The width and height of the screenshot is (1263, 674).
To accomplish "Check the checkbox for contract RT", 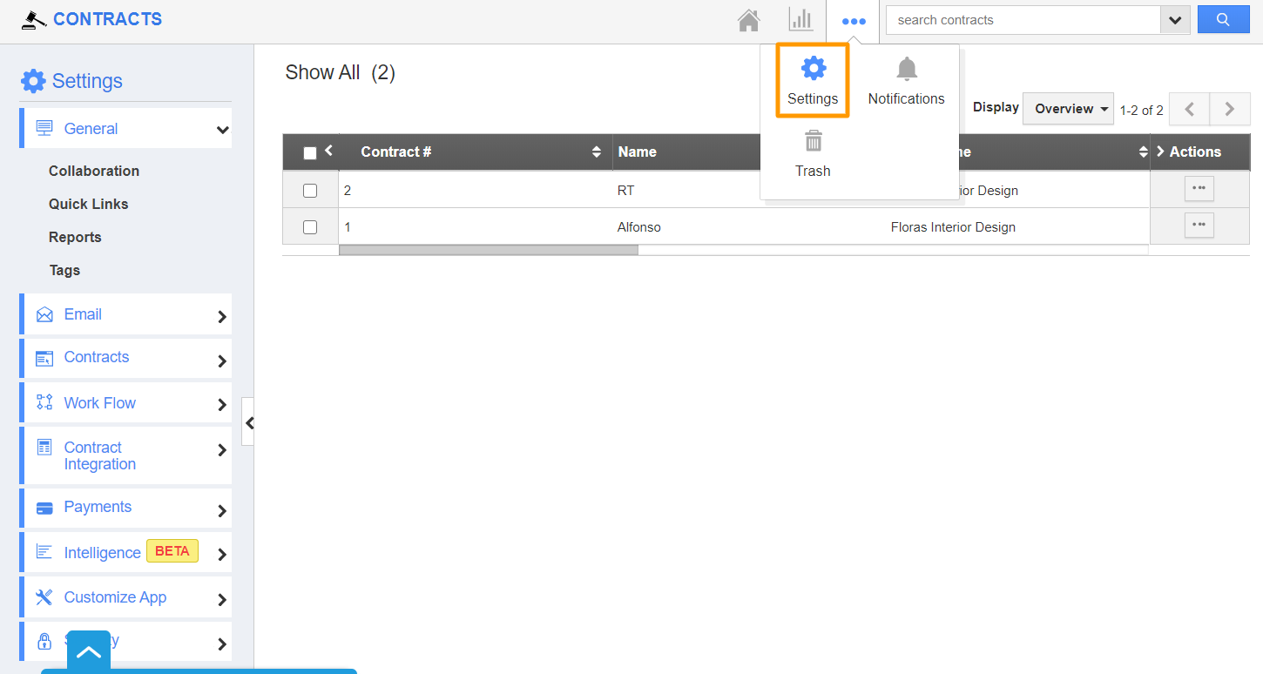I will 310,189.
